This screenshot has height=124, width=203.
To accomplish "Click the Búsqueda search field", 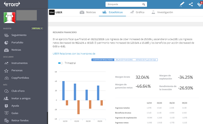I will (x=126, y=4).
